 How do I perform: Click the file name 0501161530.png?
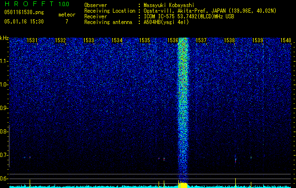(24, 12)
